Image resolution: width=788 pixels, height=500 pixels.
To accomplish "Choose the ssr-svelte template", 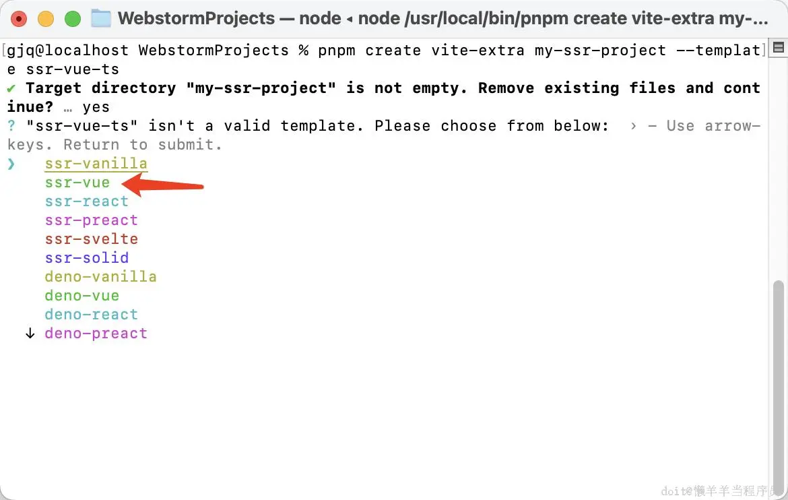I will pyautogui.click(x=91, y=239).
